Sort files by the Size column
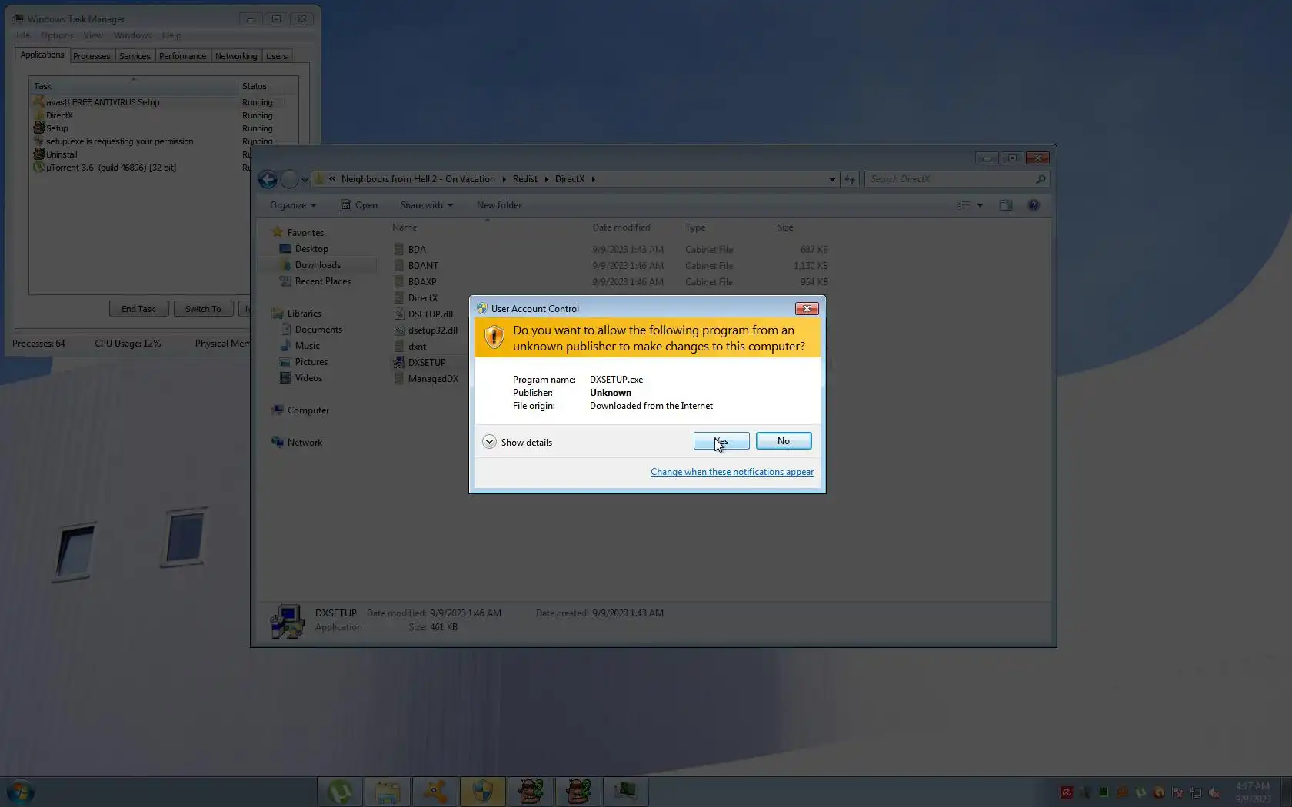The height and width of the screenshot is (807, 1292). click(x=785, y=227)
